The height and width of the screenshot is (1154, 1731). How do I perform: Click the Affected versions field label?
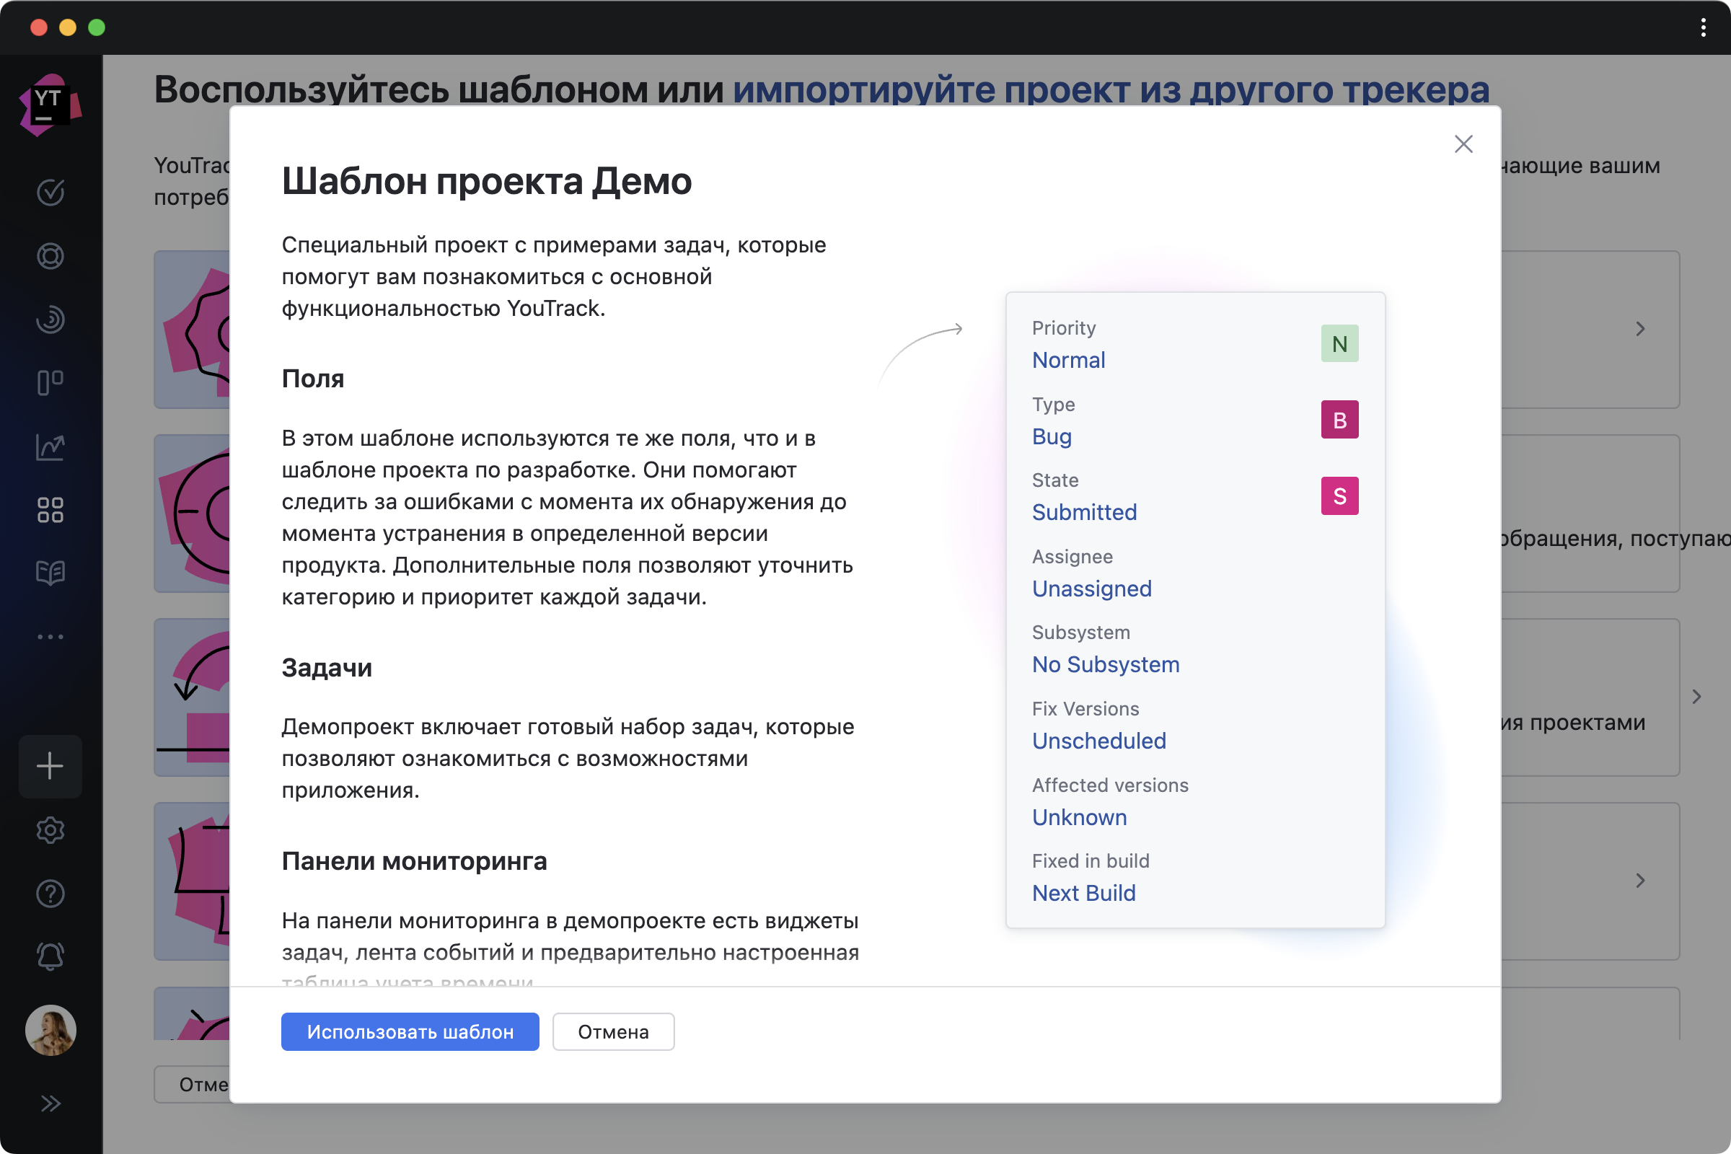[1110, 785]
